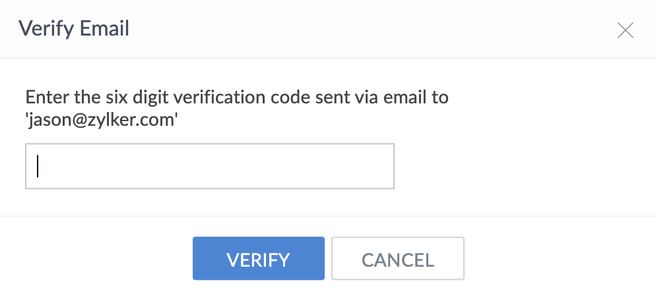Click inside the empty code text box

coord(209,167)
